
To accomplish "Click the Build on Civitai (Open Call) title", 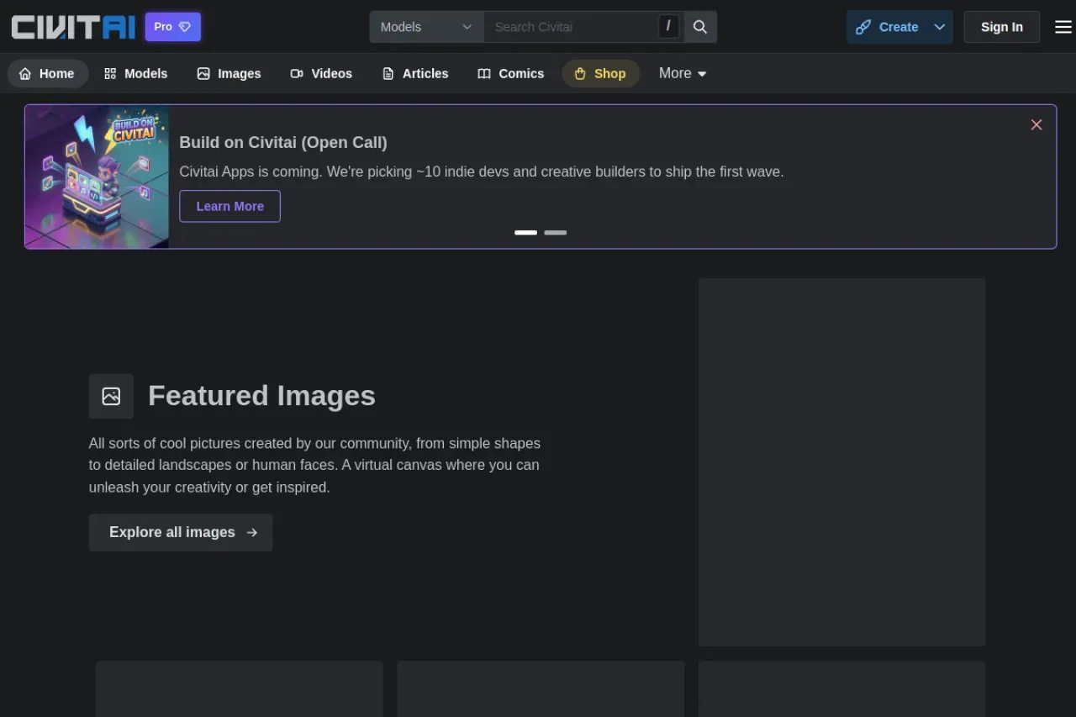I will tap(283, 142).
